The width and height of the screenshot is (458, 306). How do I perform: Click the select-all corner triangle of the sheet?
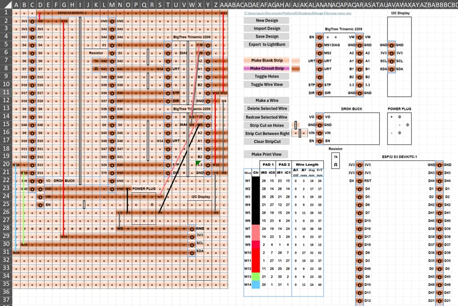(8, 4)
